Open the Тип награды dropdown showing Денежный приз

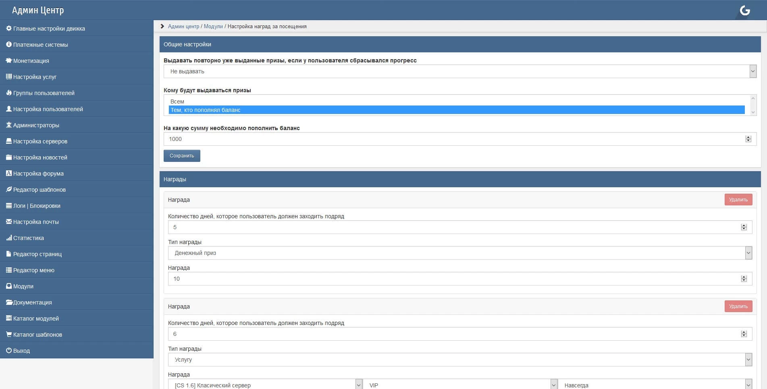pyautogui.click(x=460, y=253)
